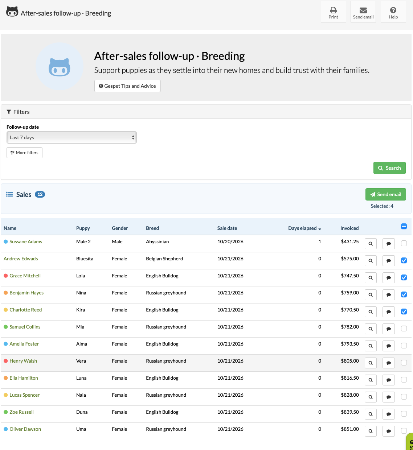Click the green help tab at bottom right

(410, 441)
